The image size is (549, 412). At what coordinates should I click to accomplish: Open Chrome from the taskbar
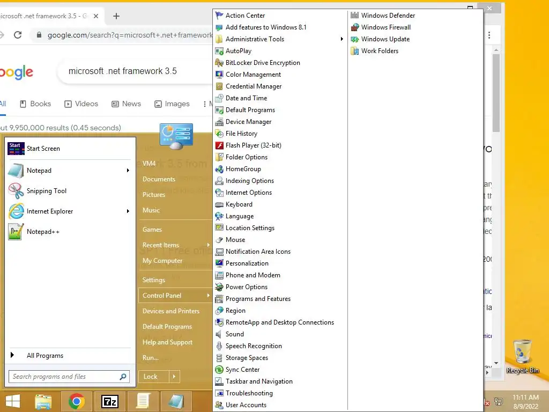tap(76, 401)
